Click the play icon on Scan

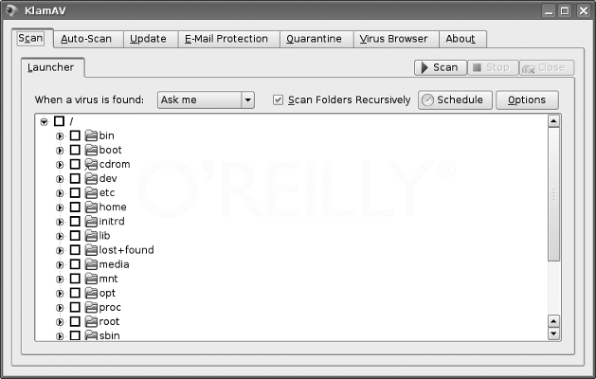(x=423, y=68)
